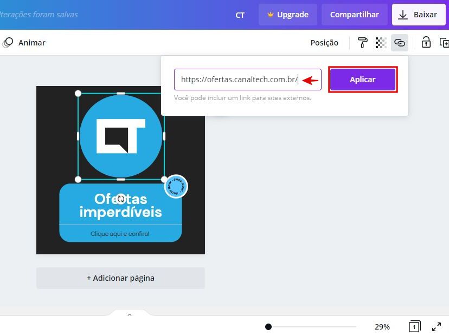
Task: Click the top-left selection corner handle
Action: pos(78,94)
